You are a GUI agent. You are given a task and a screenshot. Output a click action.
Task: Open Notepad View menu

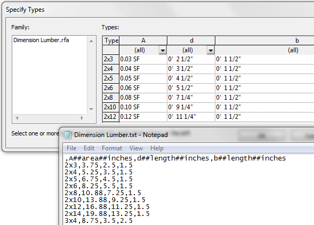pos(136,148)
